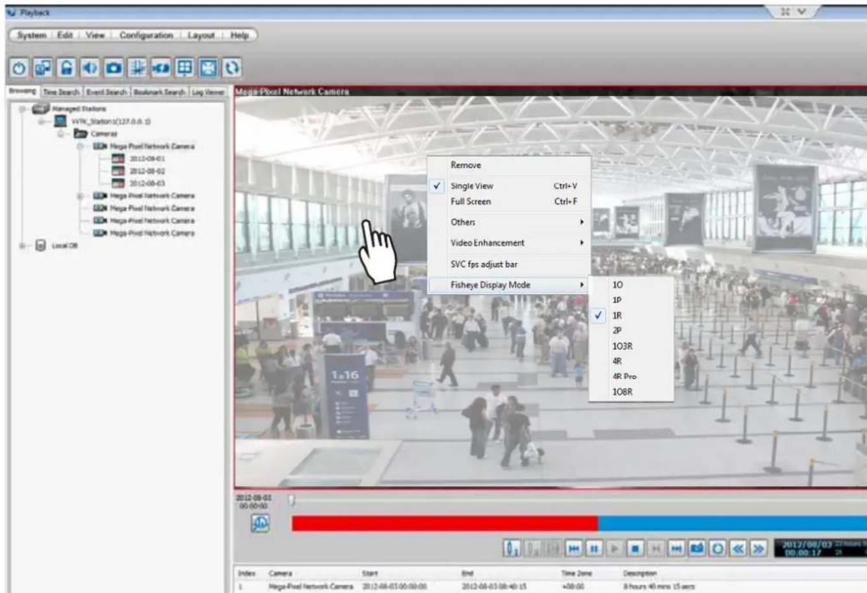Choose 4R Pro fisheye display mode
The image size is (867, 593).
(x=631, y=377)
